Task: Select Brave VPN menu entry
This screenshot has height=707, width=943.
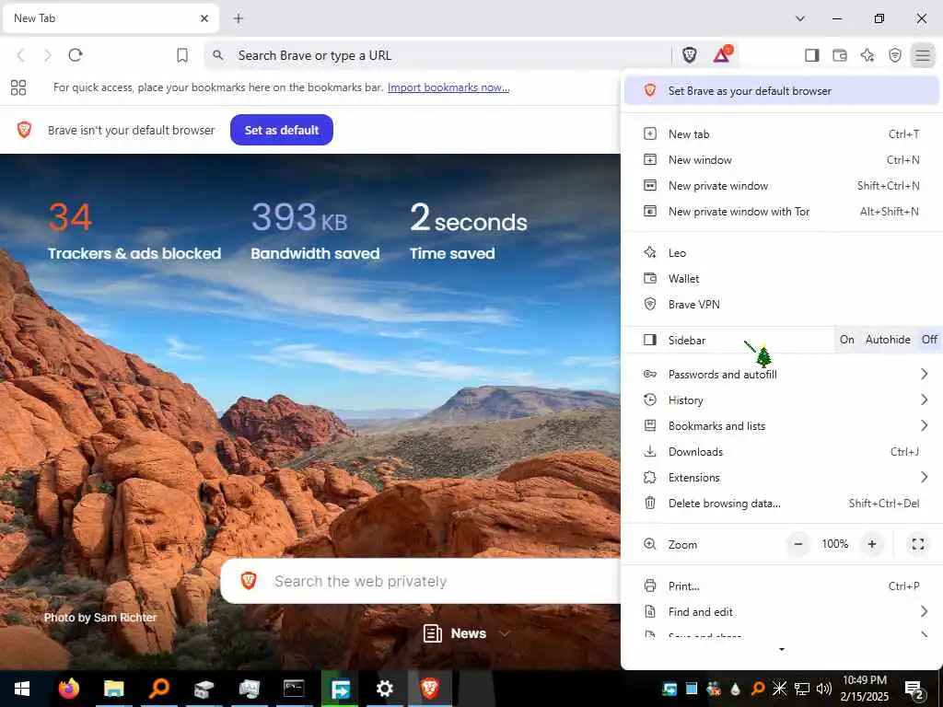Action: pyautogui.click(x=782, y=304)
